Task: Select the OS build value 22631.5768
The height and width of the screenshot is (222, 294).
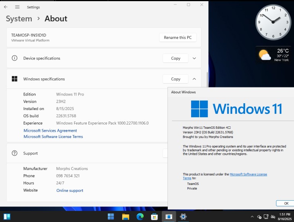Action: pos(66,116)
